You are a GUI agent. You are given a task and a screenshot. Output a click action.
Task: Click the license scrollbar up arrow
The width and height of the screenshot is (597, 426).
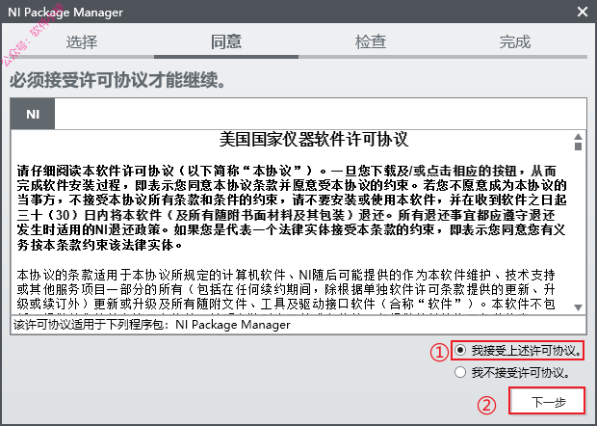point(578,137)
